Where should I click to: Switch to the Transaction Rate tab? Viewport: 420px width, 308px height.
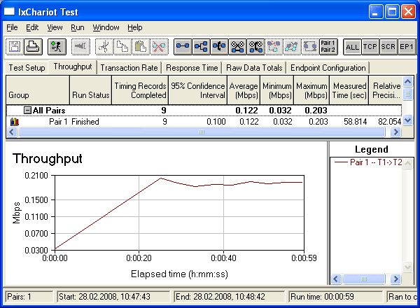pos(129,68)
